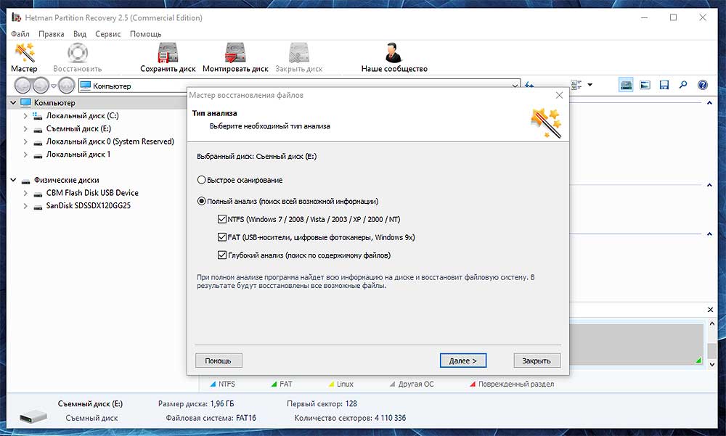Viewport: 726px width, 436px height.
Task: Expand SanDisk SDSSDX120GG25 tree node
Action: [25, 206]
